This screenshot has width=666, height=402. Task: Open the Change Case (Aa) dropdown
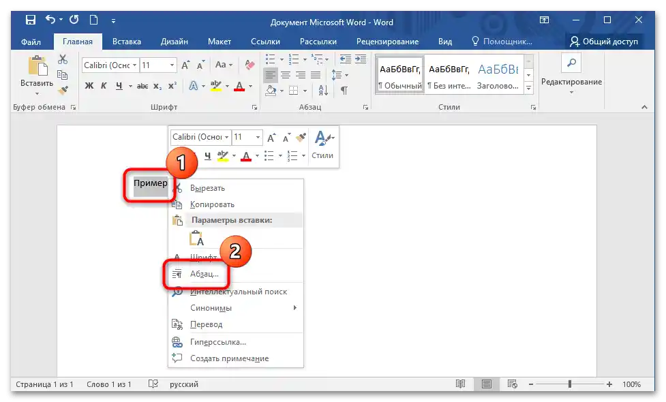click(x=224, y=65)
